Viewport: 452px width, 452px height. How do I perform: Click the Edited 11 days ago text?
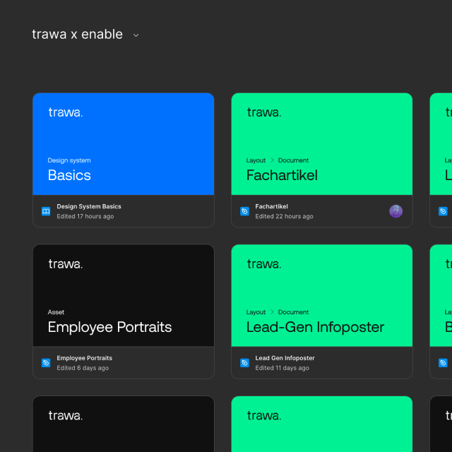coord(282,368)
